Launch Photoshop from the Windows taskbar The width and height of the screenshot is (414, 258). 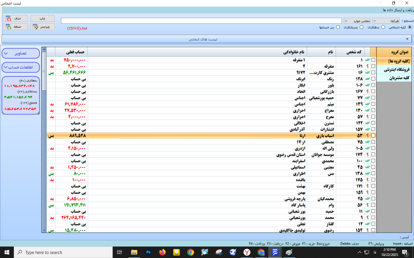click(x=149, y=253)
